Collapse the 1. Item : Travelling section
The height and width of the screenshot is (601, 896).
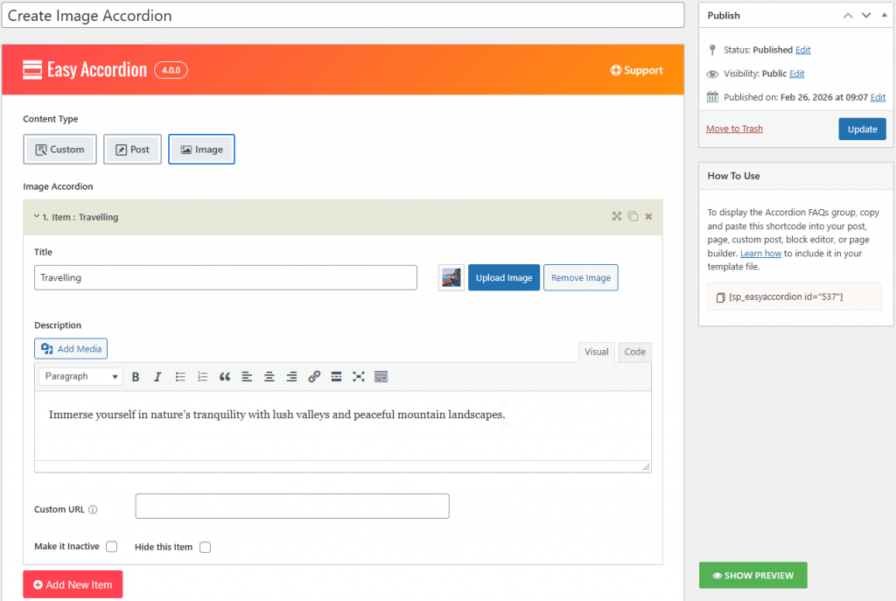click(x=37, y=217)
